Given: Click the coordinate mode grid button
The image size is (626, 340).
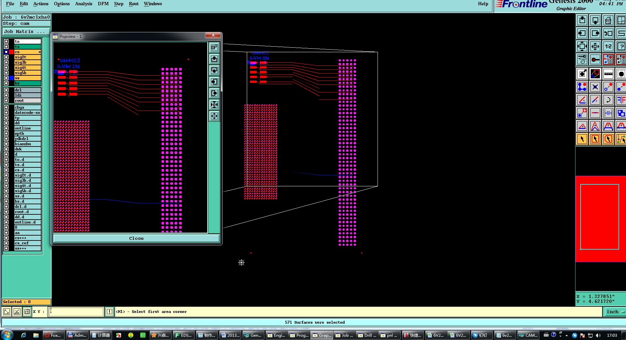Looking at the screenshot, I should (27, 312).
